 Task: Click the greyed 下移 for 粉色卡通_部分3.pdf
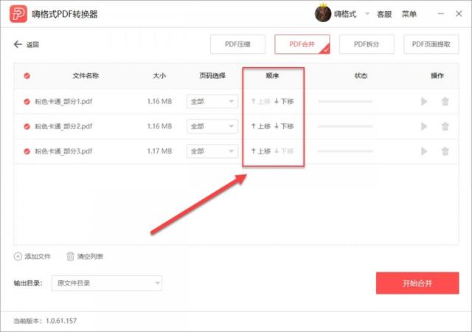[x=284, y=151]
